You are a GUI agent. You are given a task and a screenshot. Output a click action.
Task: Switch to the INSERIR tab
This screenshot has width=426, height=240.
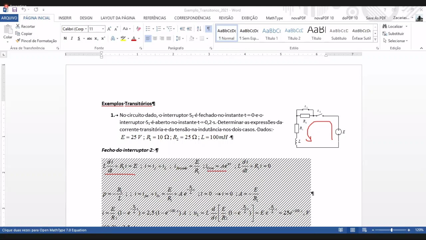pyautogui.click(x=65, y=18)
